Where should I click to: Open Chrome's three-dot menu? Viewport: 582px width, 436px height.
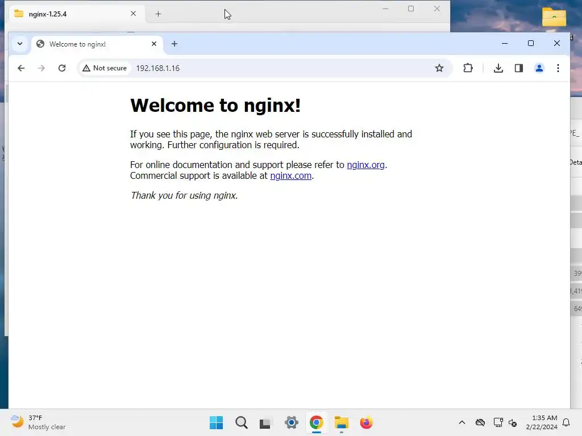tap(558, 68)
